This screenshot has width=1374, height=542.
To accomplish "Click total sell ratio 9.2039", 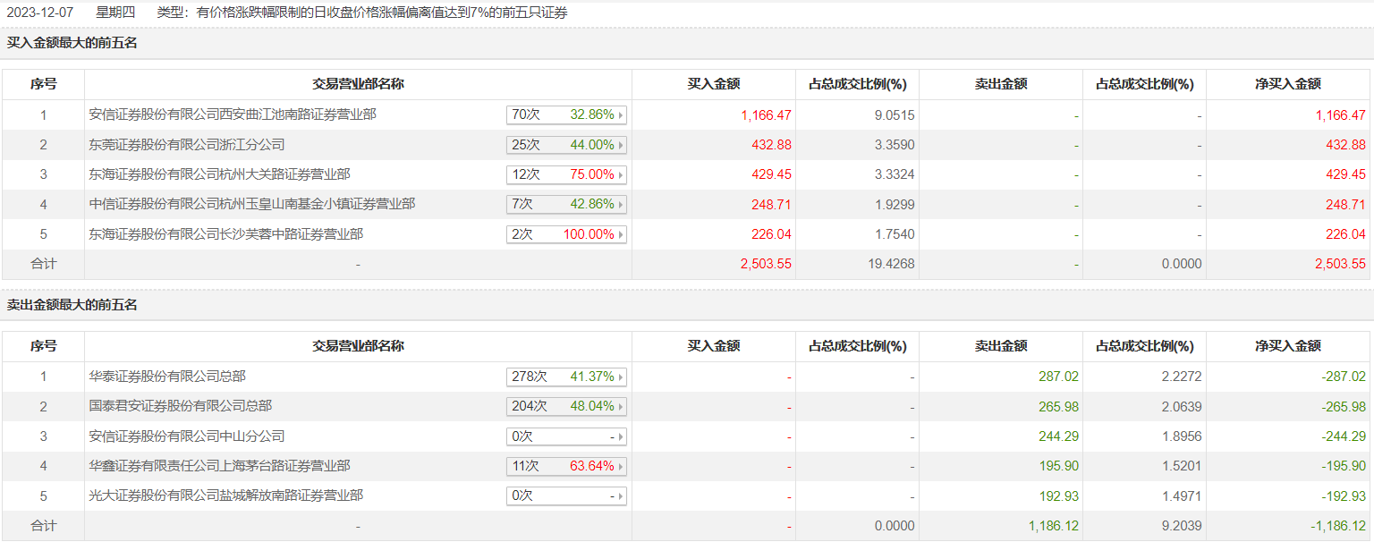I will tap(1182, 526).
